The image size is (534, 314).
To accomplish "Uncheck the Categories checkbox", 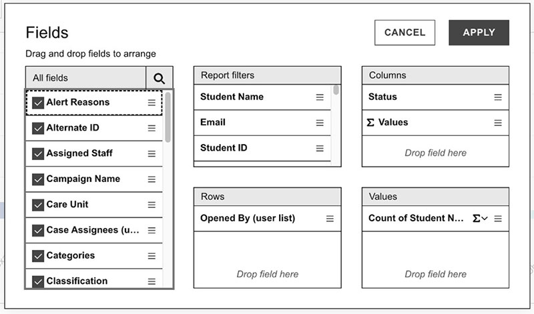I will coord(38,256).
